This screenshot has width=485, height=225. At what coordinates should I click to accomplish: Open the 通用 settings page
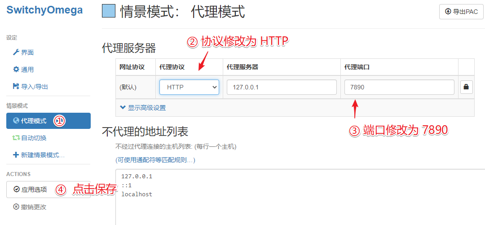23,70
